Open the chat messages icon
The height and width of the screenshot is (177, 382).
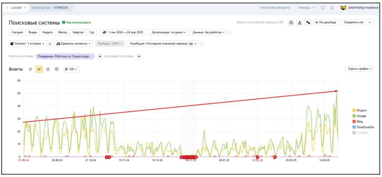(323, 7)
